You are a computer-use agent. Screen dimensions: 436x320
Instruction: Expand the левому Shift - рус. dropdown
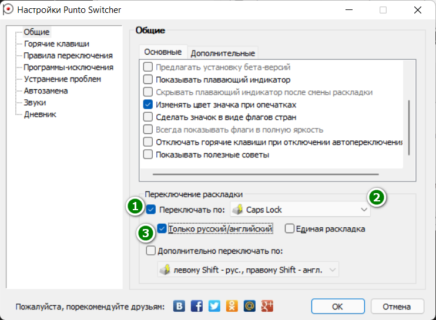click(248, 270)
